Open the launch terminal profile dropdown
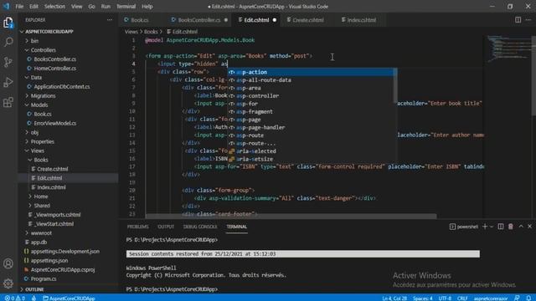Screen dimensions: 536x301 [492, 227]
